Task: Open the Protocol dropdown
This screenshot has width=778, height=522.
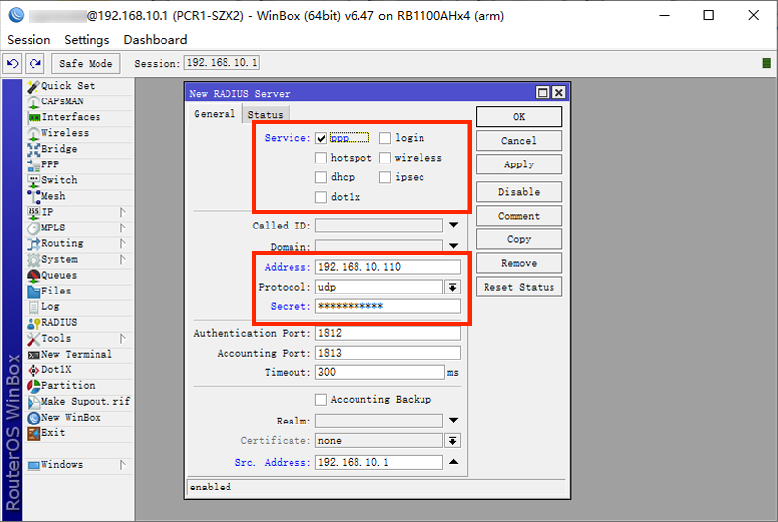Action: 452,287
